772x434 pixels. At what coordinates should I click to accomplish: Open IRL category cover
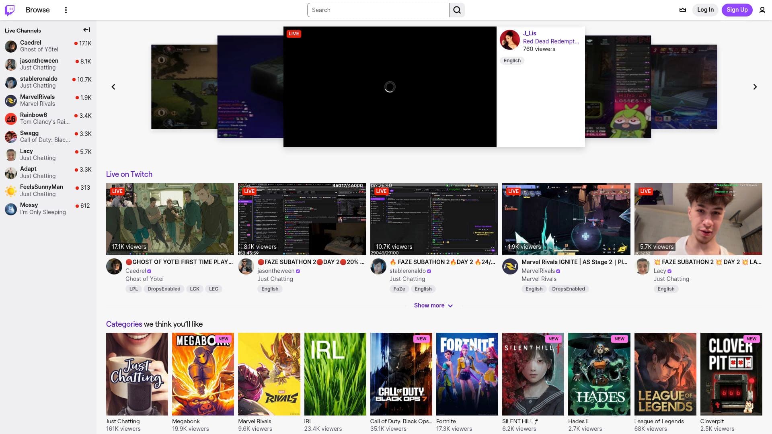point(335,374)
